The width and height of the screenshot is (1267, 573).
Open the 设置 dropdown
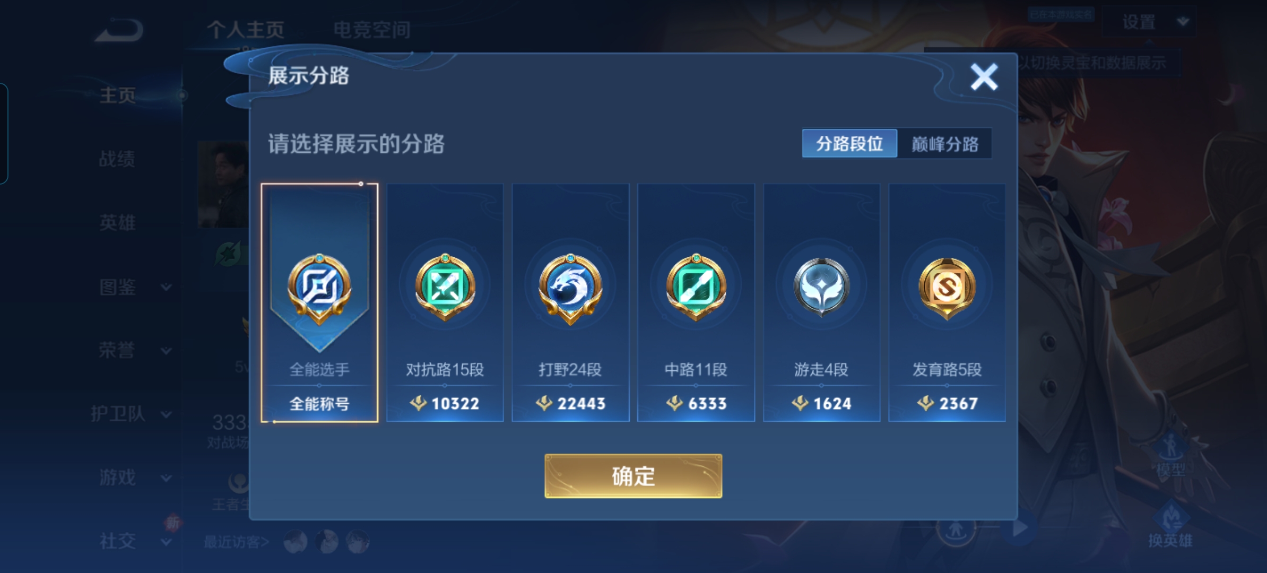(x=1149, y=22)
